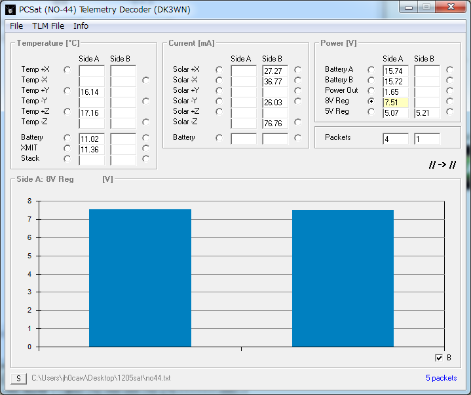
Task: Click the Temp +Y field showing 16.14
Action: 92,92
